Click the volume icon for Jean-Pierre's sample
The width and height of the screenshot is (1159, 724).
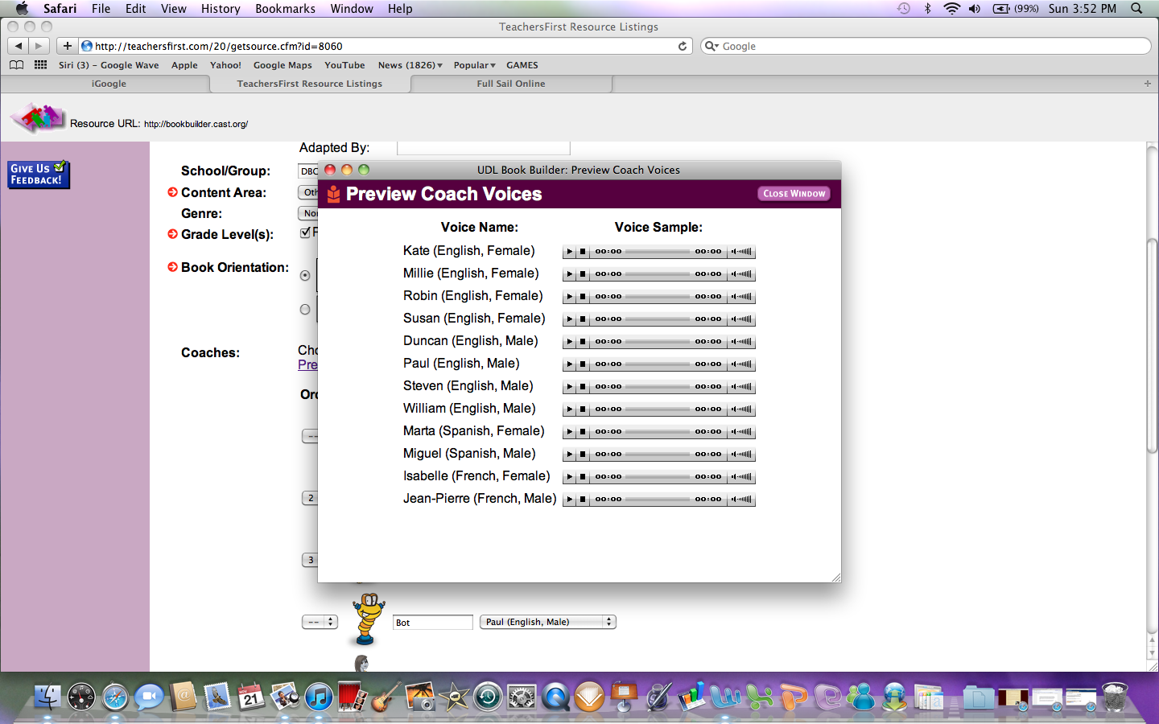tap(741, 500)
